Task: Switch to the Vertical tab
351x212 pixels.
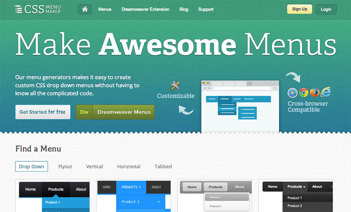Action: click(x=95, y=166)
